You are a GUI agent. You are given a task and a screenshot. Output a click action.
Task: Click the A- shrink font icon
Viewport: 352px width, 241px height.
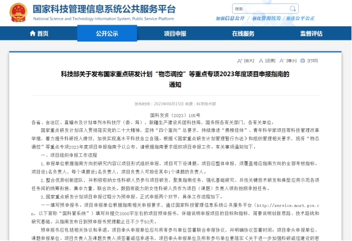click(281, 60)
